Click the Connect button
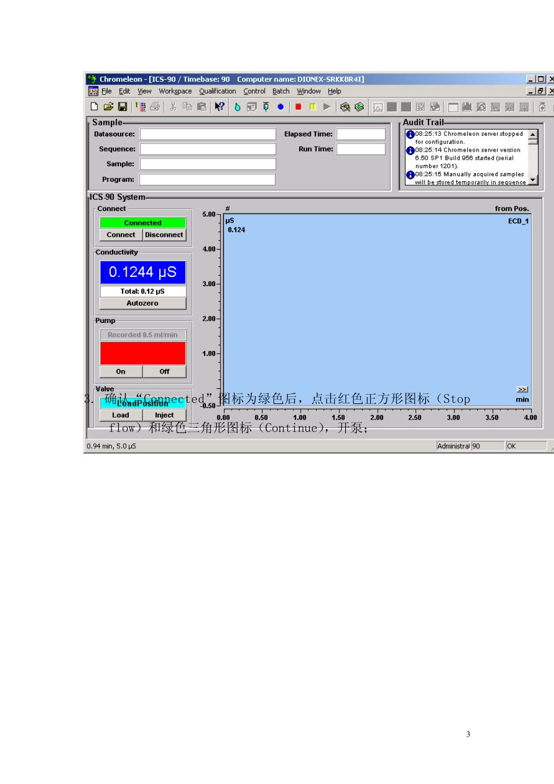This screenshot has width=554, height=784. coord(121,235)
